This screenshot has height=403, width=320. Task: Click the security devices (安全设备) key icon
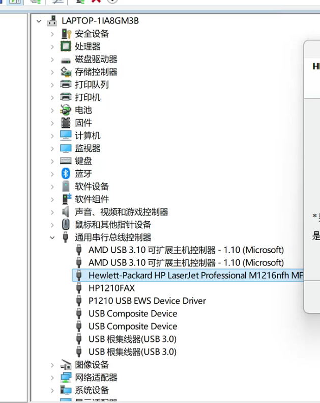pyautogui.click(x=66, y=34)
